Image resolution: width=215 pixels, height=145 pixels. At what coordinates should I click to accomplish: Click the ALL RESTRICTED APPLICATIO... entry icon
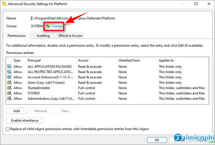point(9,72)
